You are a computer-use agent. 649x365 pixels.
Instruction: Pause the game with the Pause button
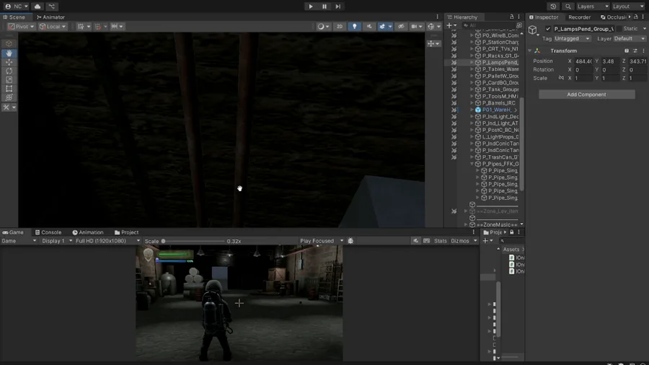(x=324, y=6)
